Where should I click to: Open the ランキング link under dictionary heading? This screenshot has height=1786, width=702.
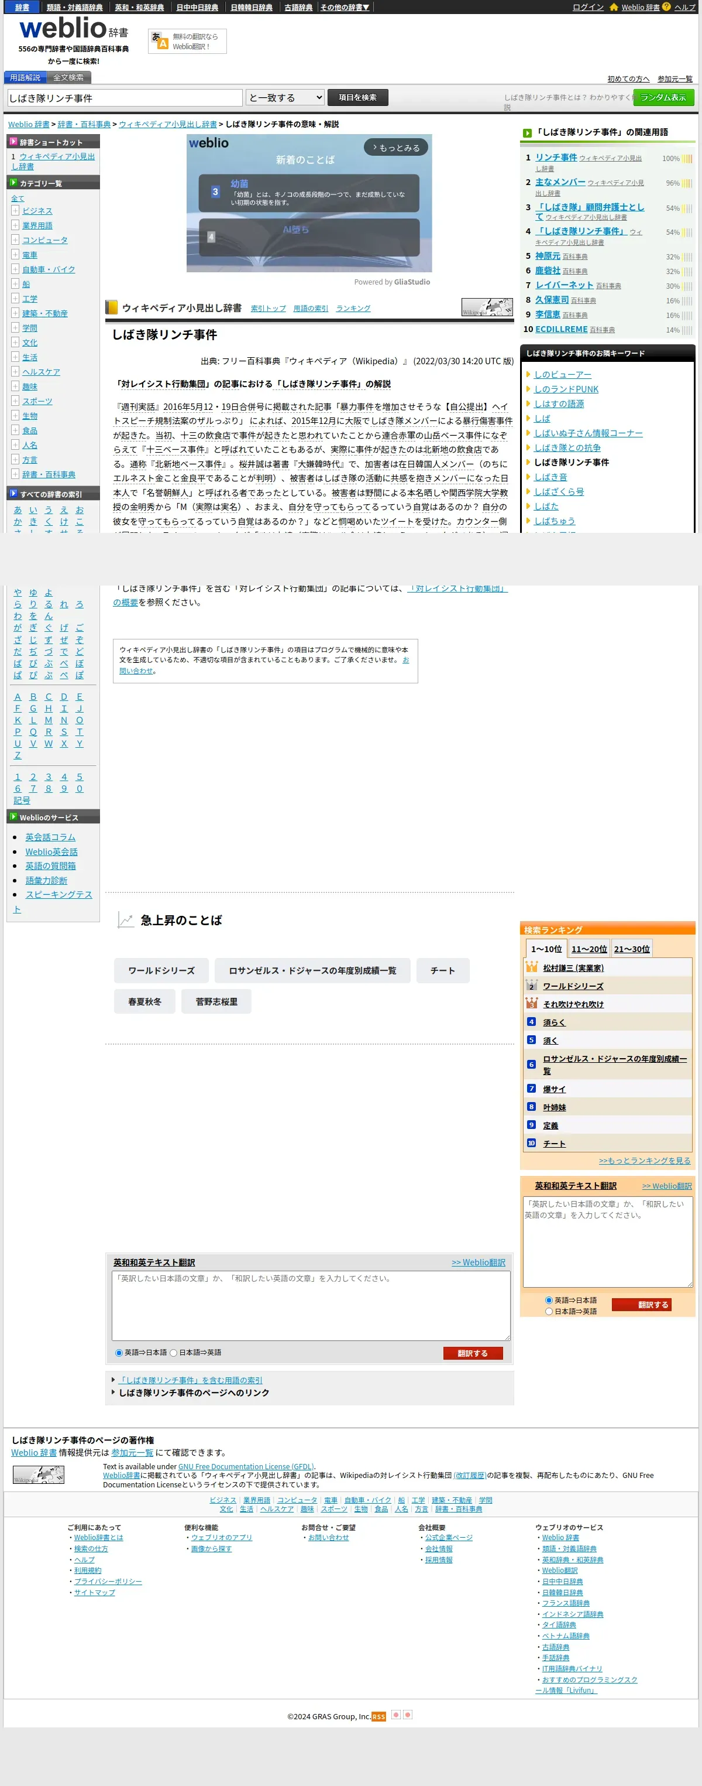tap(353, 309)
